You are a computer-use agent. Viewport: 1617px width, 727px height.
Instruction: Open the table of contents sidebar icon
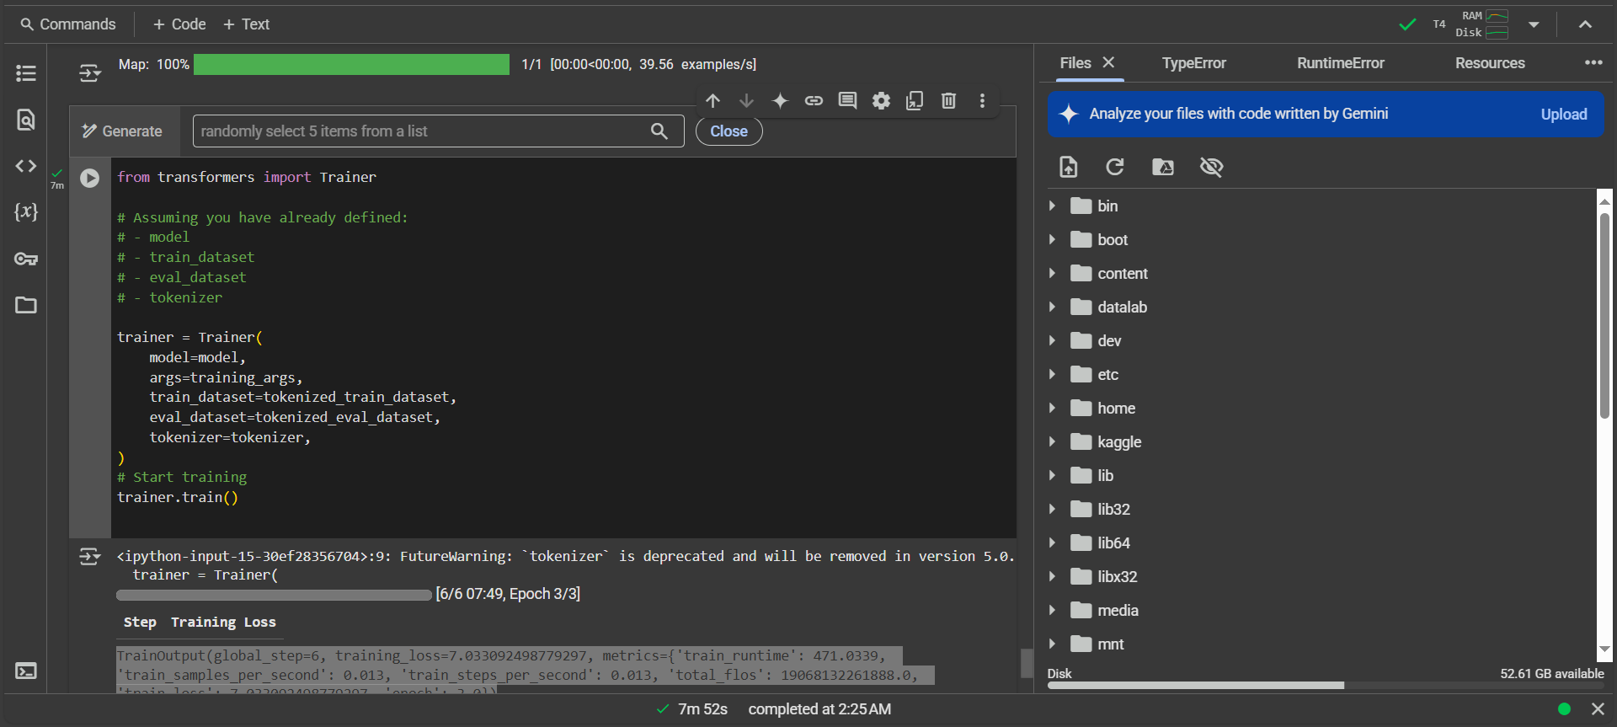tap(26, 73)
